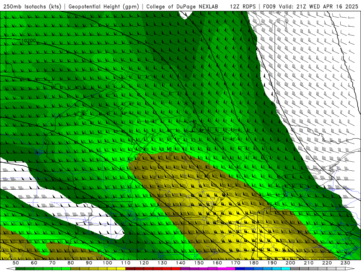Click the "230" value on the scale
This screenshot has height=271, width=361.
pos(345,263)
